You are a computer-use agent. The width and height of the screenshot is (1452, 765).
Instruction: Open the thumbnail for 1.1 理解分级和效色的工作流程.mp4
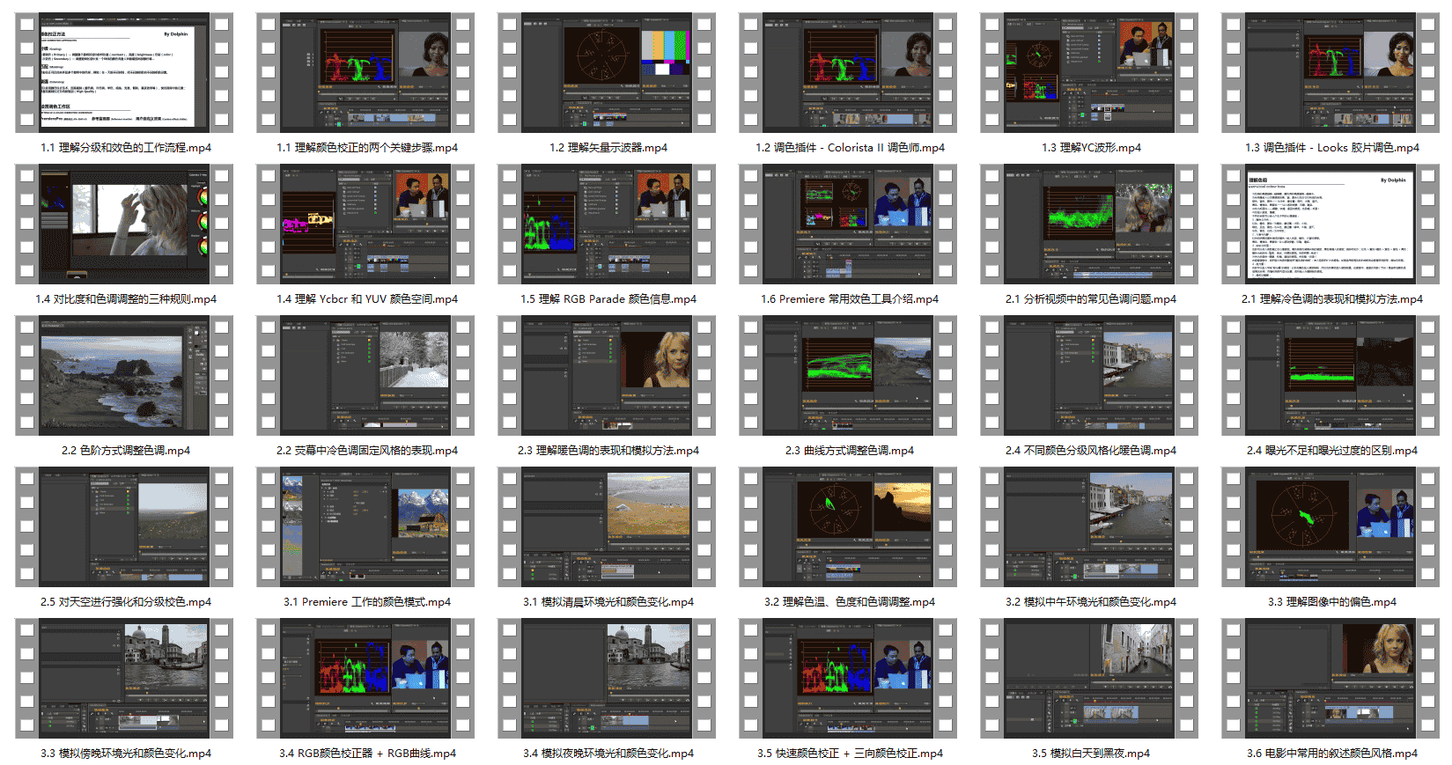pos(124,73)
